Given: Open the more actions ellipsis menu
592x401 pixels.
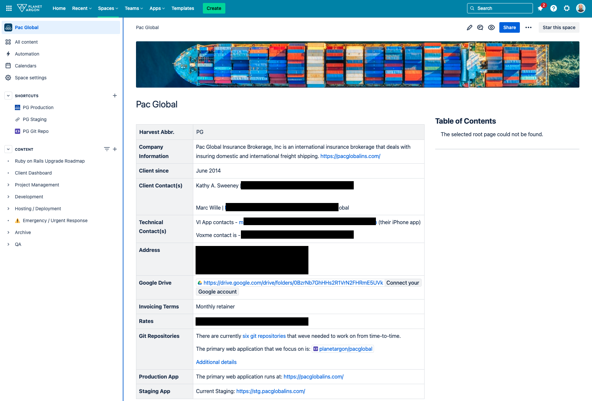Looking at the screenshot, I should click(528, 27).
